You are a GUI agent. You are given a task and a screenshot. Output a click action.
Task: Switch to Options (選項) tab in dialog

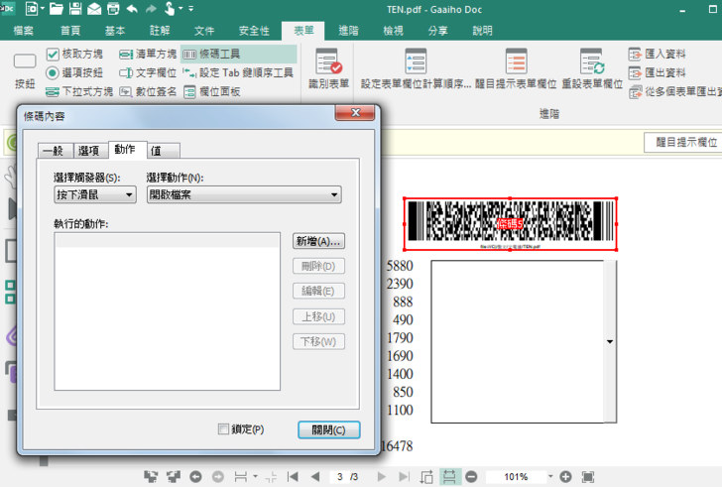[x=90, y=151]
